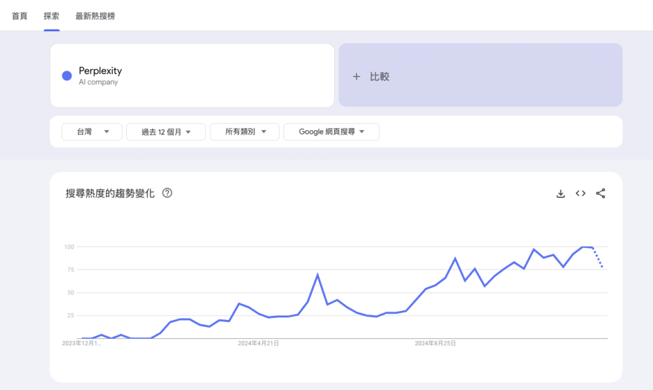Open the 台灣 region dropdown
The image size is (653, 390).
[92, 132]
